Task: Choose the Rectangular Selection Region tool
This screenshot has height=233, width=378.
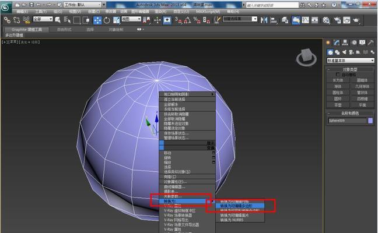Action: pyautogui.click(x=76, y=20)
